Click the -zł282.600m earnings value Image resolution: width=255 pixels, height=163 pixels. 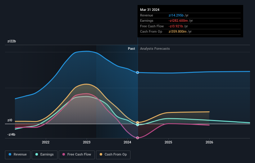click(178, 21)
